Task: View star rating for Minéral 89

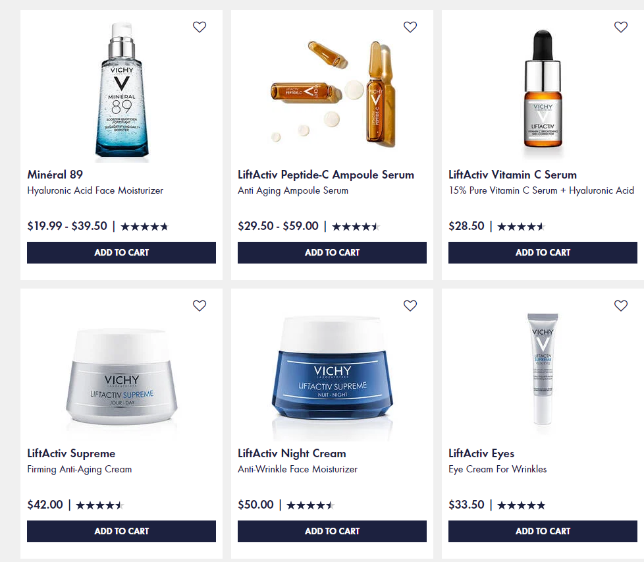Action: point(145,227)
